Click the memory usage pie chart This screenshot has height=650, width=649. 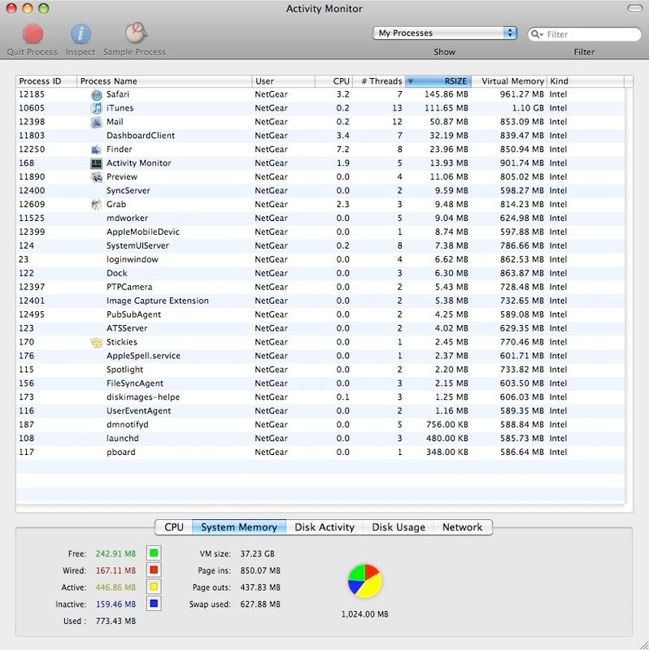[x=364, y=581]
